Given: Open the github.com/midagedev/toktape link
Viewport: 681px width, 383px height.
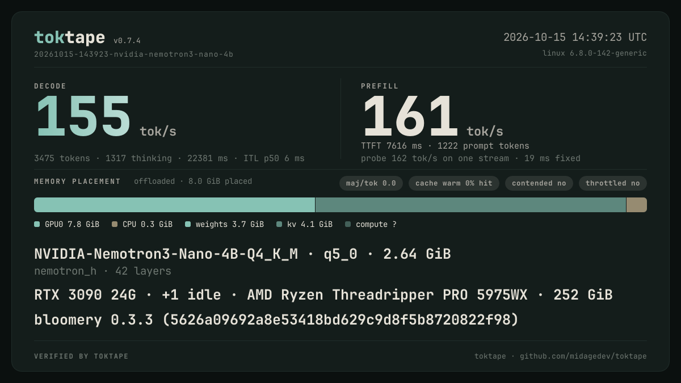Looking at the screenshot, I should (583, 356).
